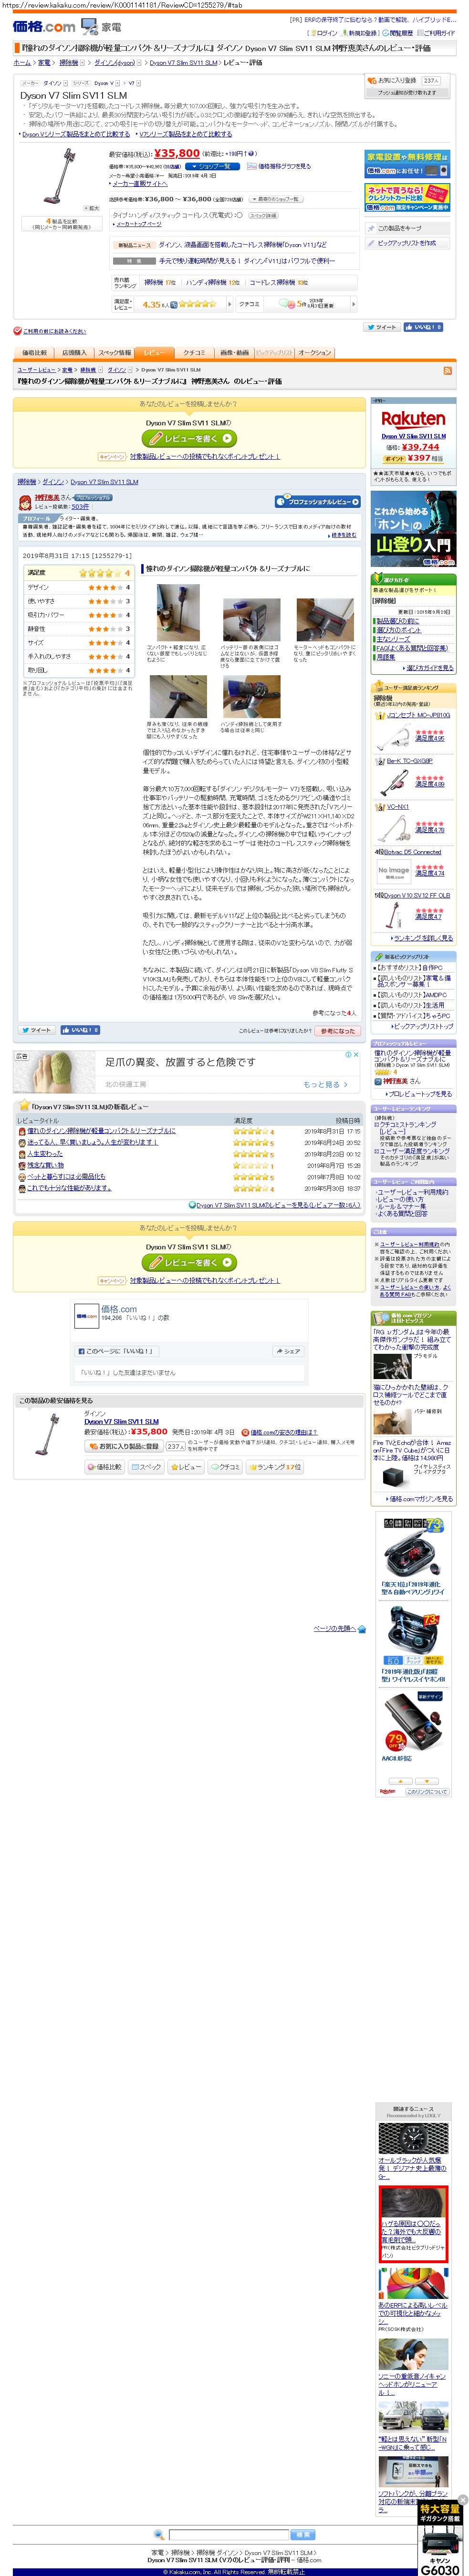Click the お気に入り登録 button at top right
This screenshot has height=2576, width=469.
tap(396, 80)
